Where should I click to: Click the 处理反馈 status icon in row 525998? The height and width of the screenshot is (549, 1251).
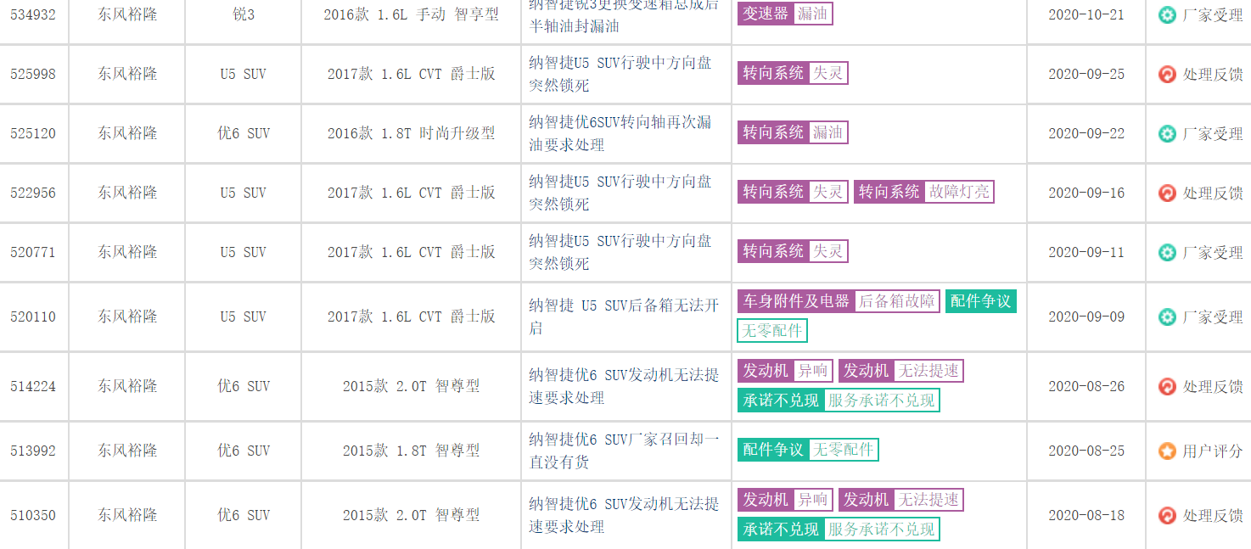(1167, 74)
